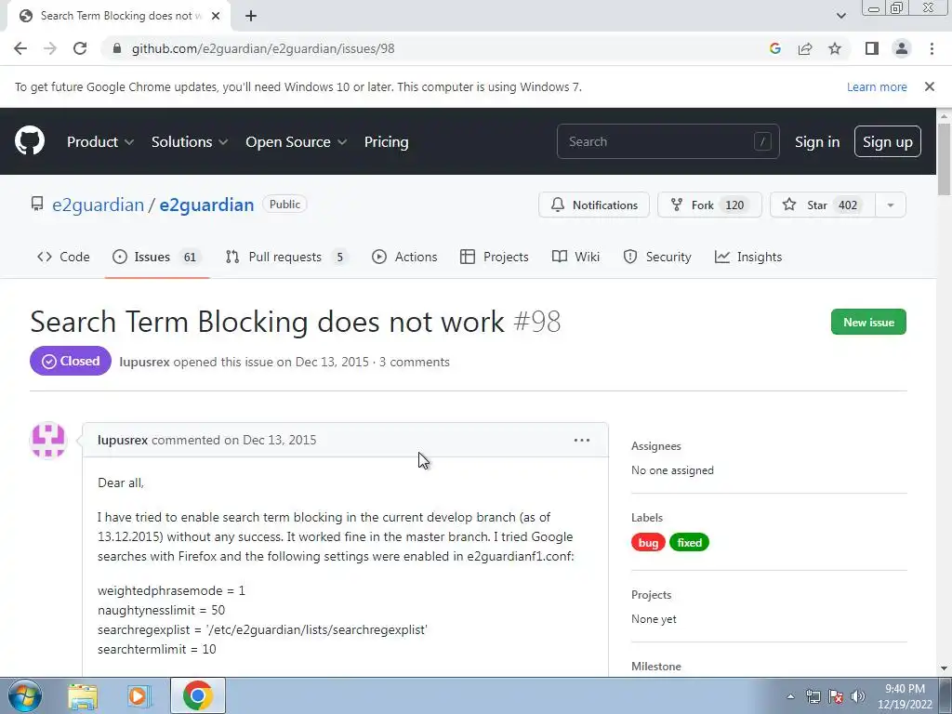Image resolution: width=952 pixels, height=714 pixels.
Task: Click the Forks count 120
Action: pos(734,205)
